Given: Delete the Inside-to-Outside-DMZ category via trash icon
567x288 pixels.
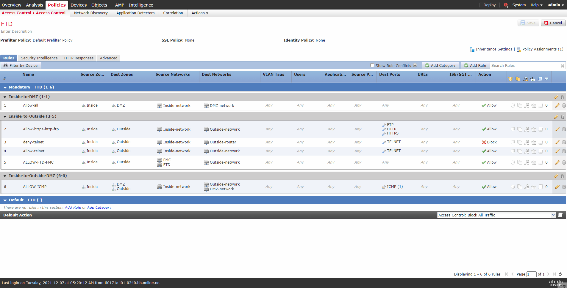Looking at the screenshot, I should [563, 176].
